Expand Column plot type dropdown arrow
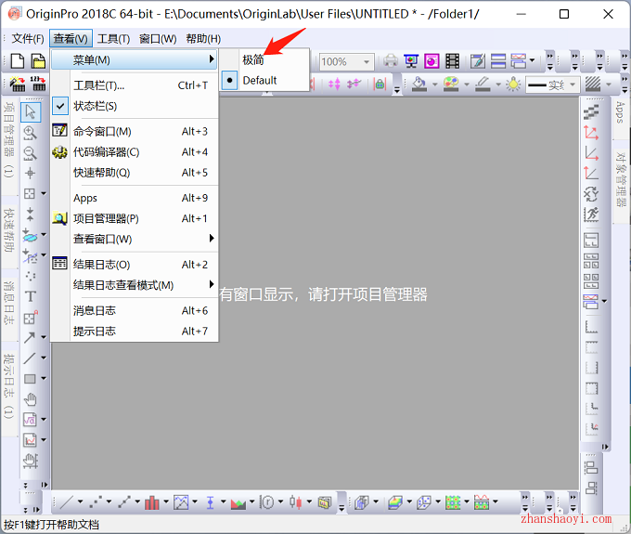631x534 pixels. pos(166,501)
